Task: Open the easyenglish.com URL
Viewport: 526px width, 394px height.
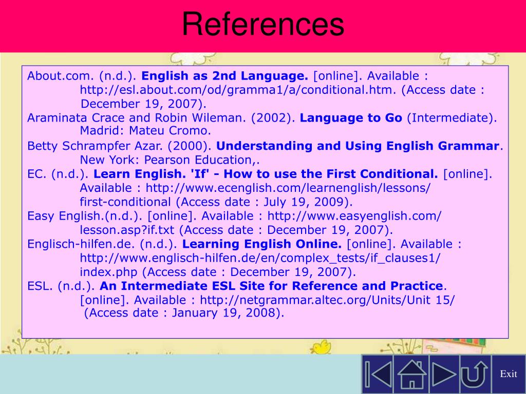Action: 354,216
